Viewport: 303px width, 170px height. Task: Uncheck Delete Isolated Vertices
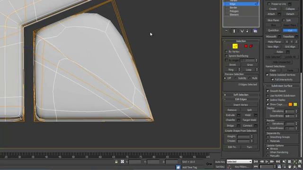[267, 75]
